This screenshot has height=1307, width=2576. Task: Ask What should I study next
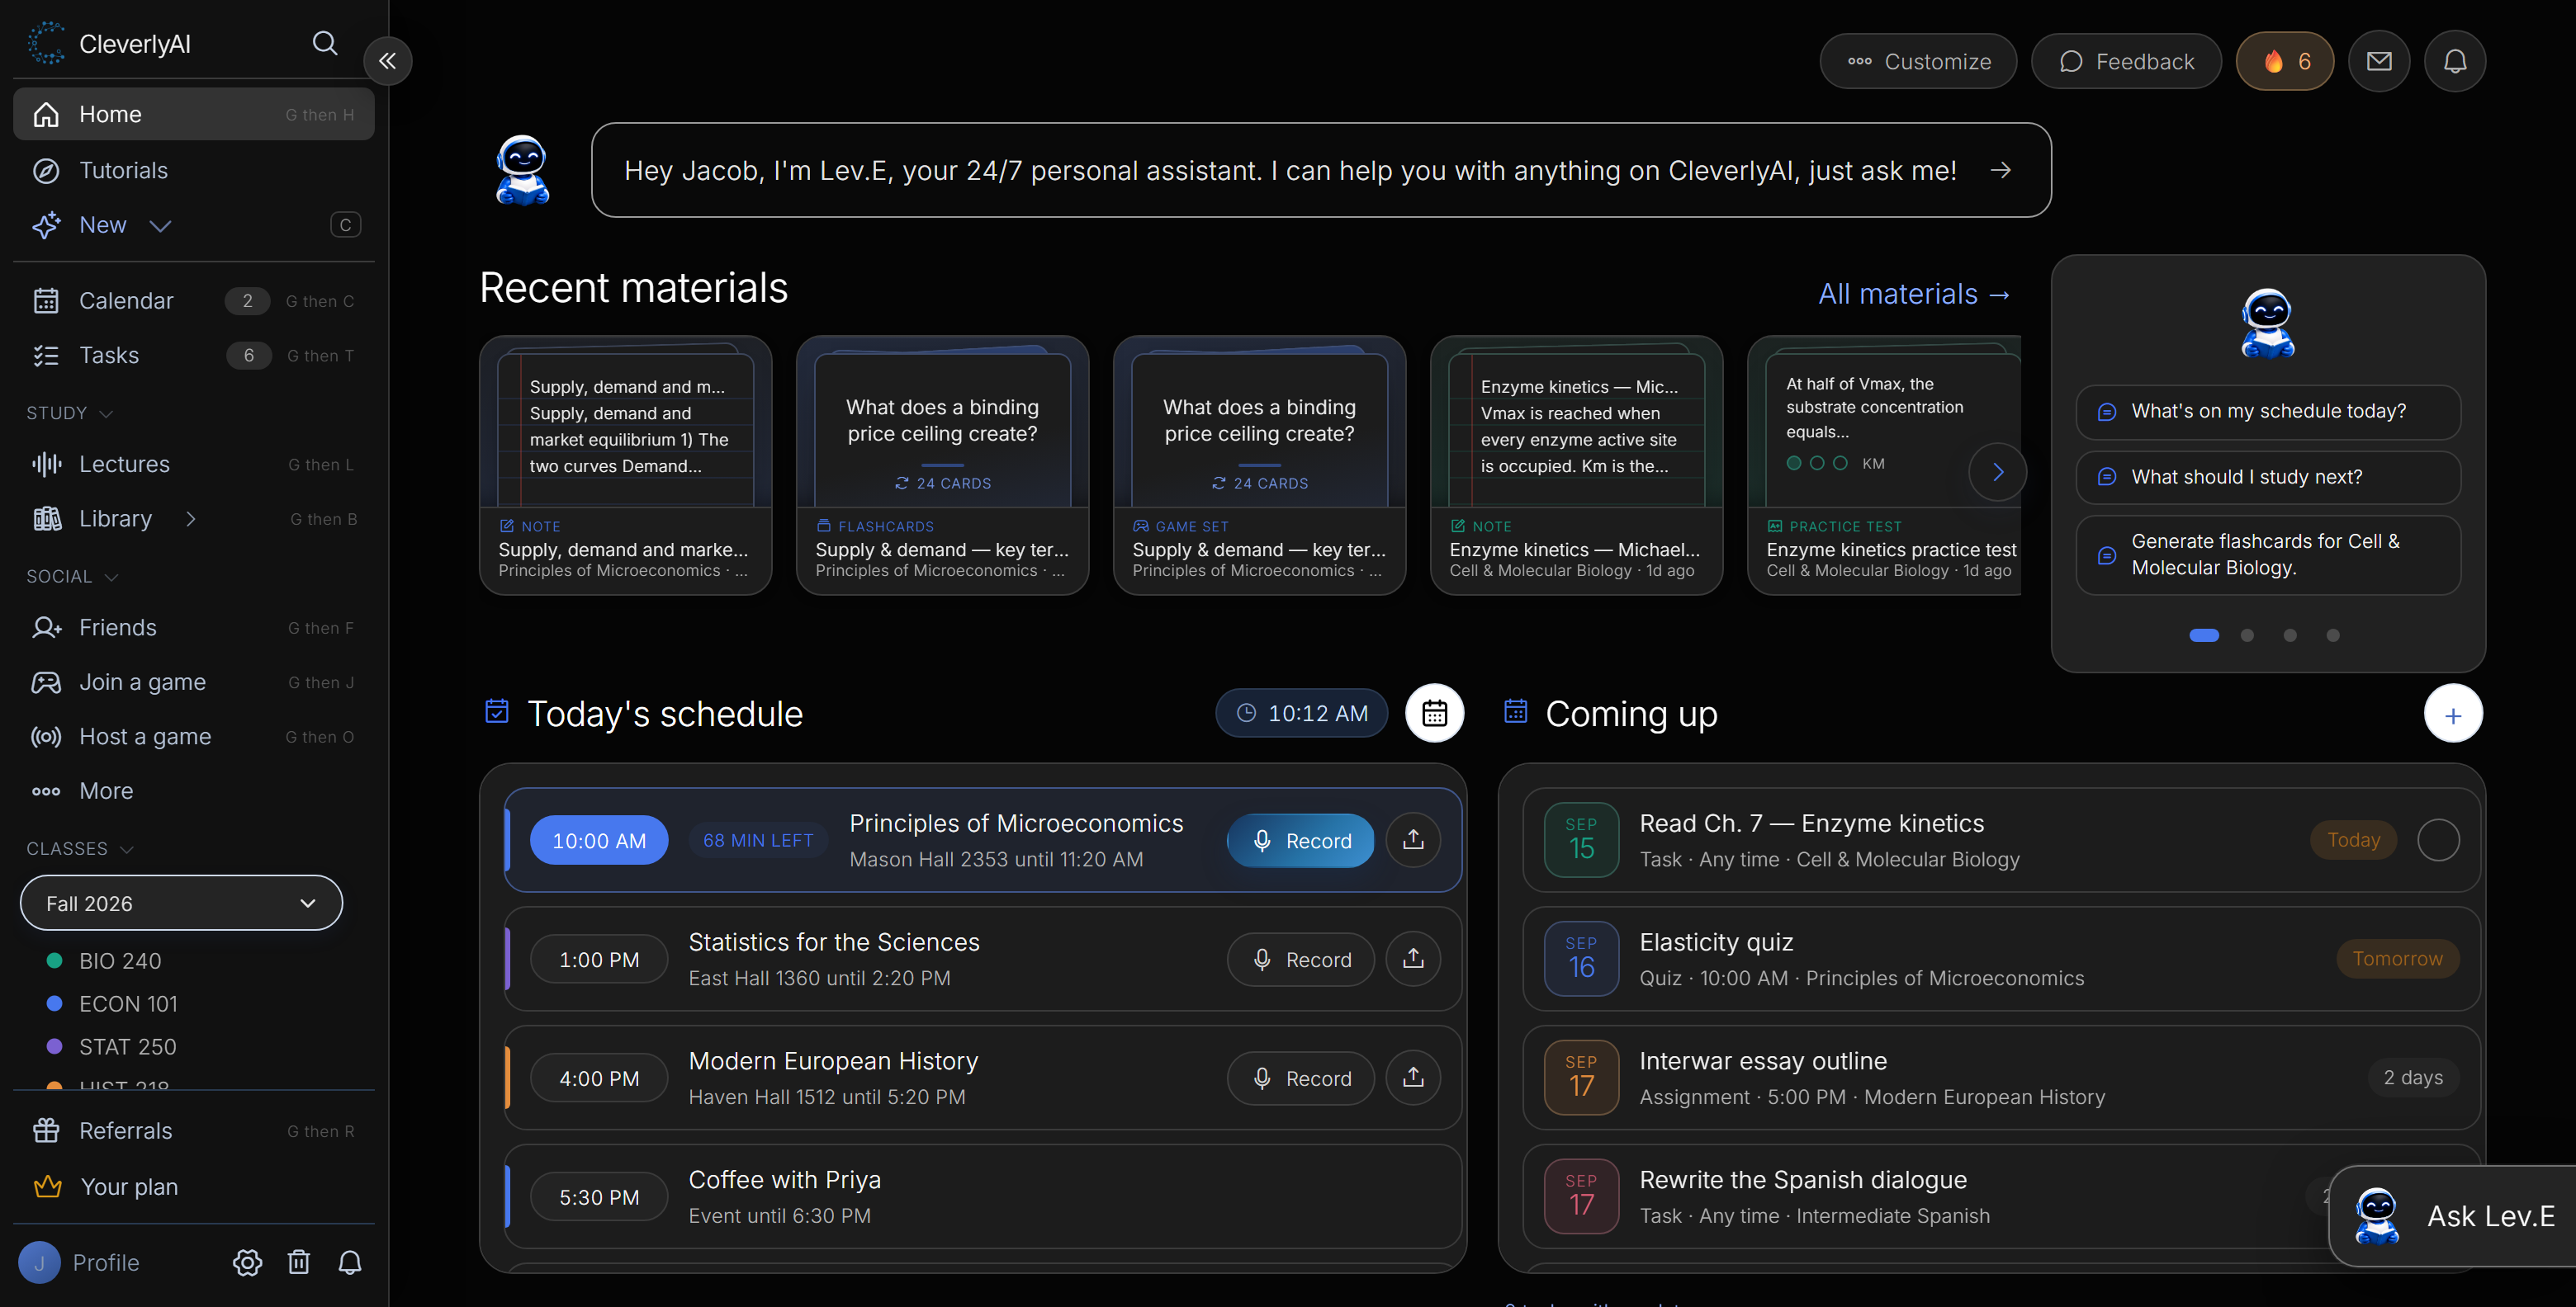pos(2268,477)
